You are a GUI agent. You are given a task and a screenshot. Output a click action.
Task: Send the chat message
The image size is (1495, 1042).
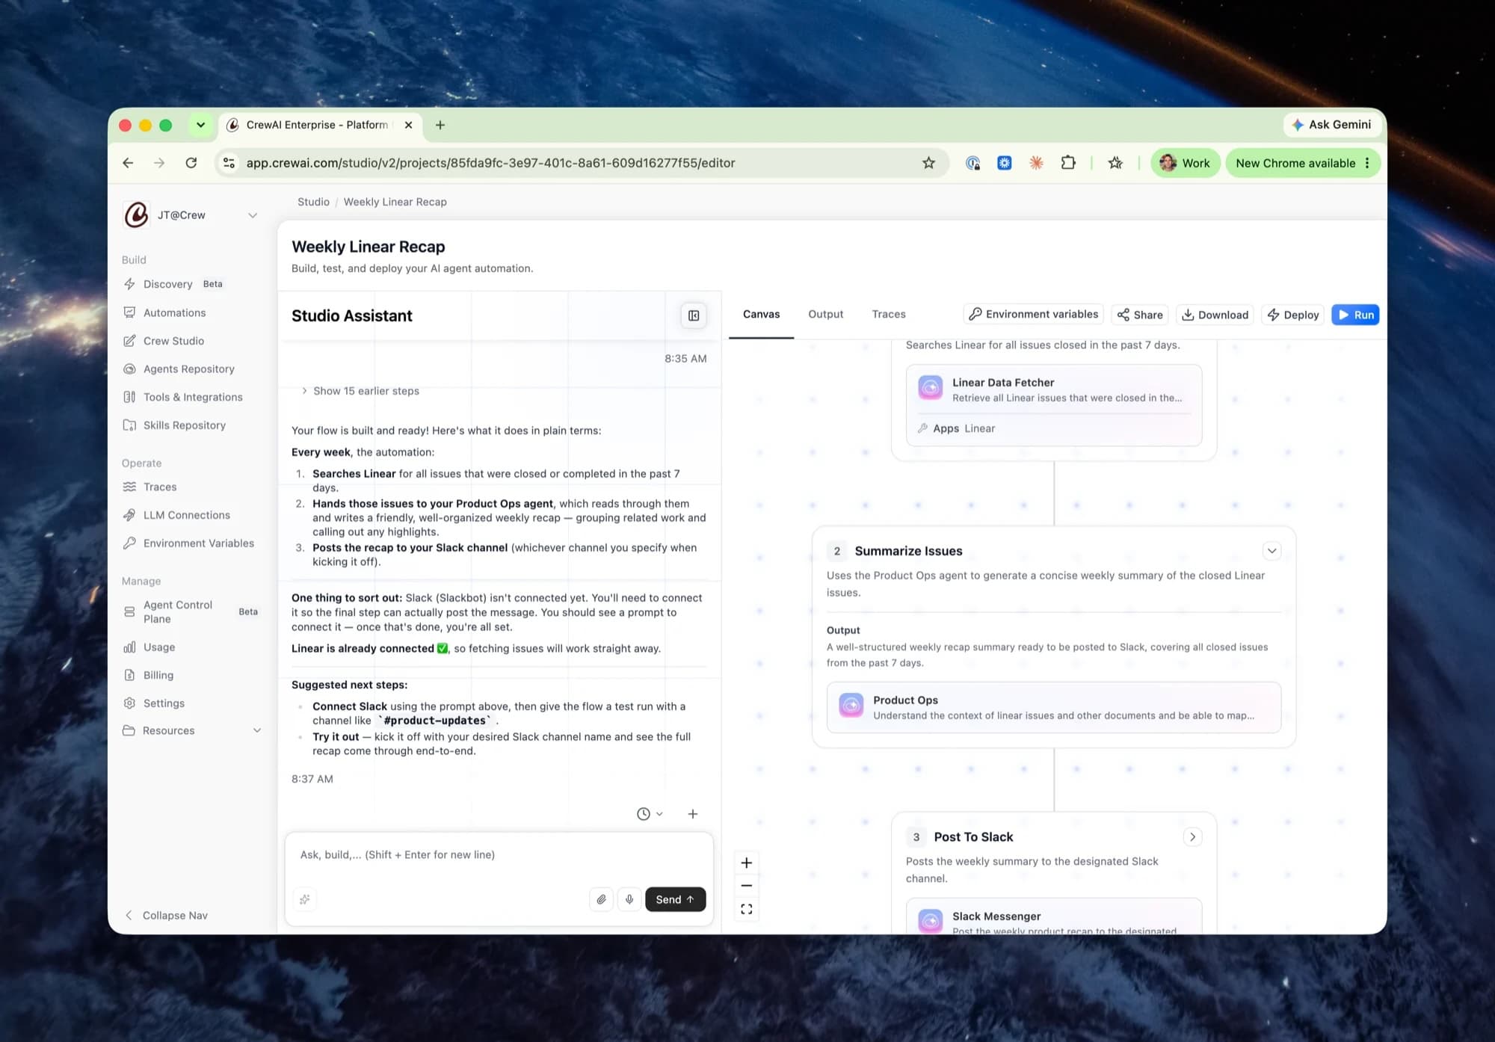675,899
